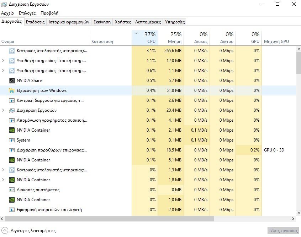This screenshot has width=301, height=237.
Task: Click the vertical scrollbar down arrow
Action: click(299, 213)
